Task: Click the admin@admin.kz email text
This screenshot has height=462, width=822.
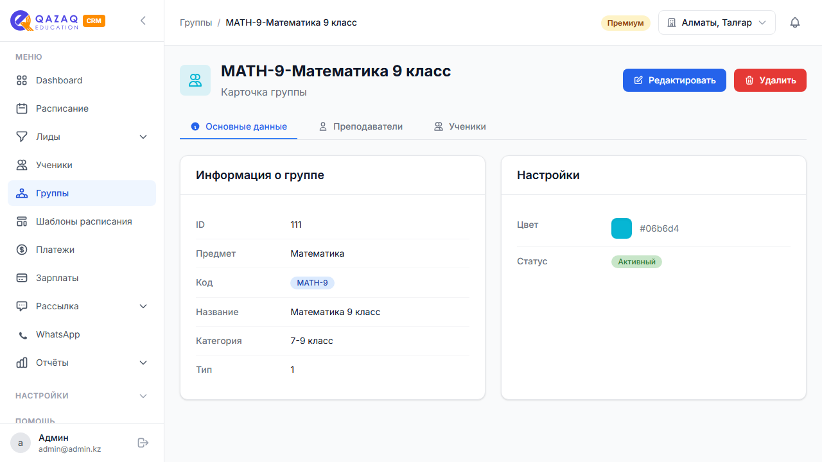Action: click(x=69, y=449)
